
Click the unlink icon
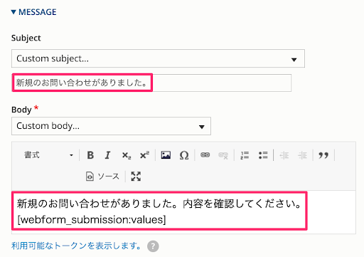tap(223, 155)
